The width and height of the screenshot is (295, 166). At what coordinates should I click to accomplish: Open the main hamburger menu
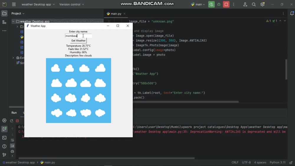[14, 4]
